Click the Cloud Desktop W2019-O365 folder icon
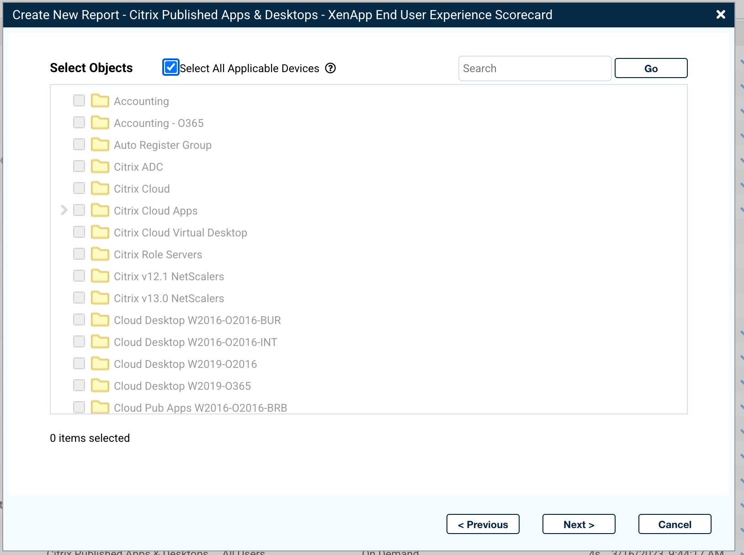The image size is (744, 555). coord(100,385)
